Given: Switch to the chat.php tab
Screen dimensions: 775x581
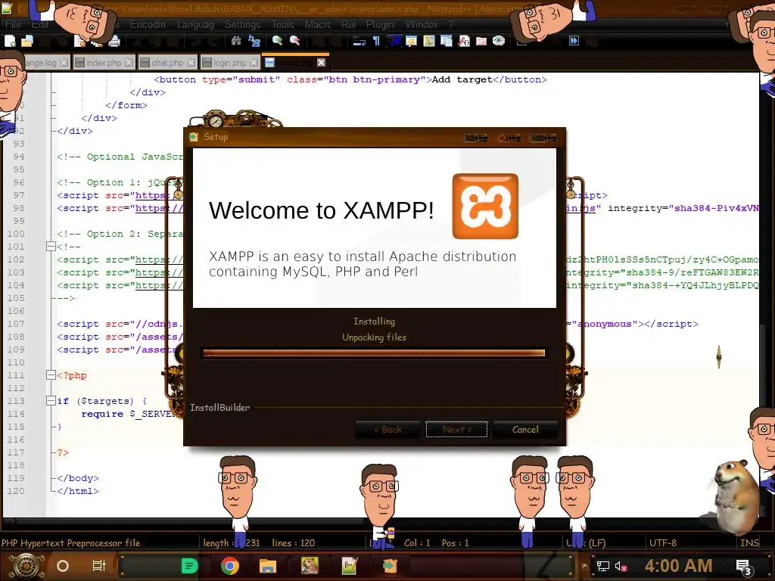Looking at the screenshot, I should 167,63.
